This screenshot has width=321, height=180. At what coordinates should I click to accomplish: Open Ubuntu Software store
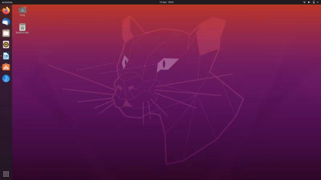pos(6,67)
